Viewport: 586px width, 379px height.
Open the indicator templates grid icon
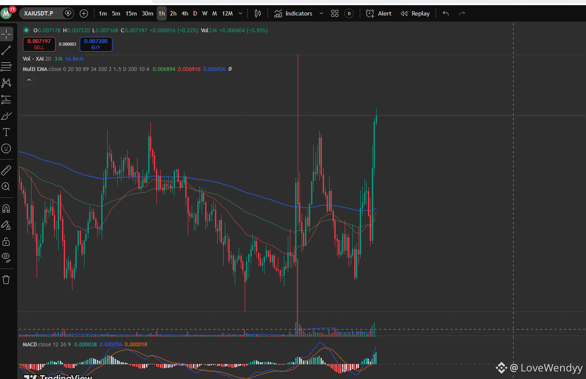point(335,13)
